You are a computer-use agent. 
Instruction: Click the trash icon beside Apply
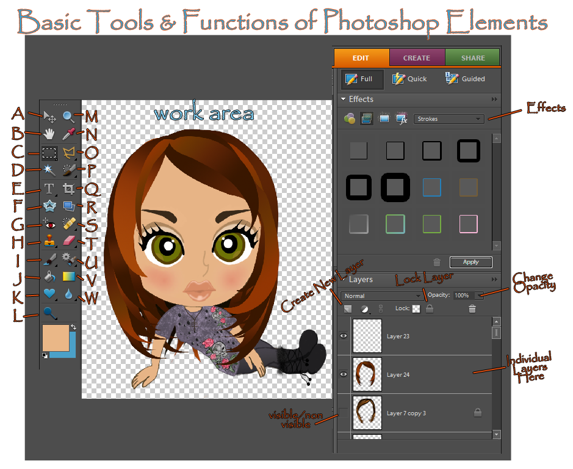coord(437,263)
